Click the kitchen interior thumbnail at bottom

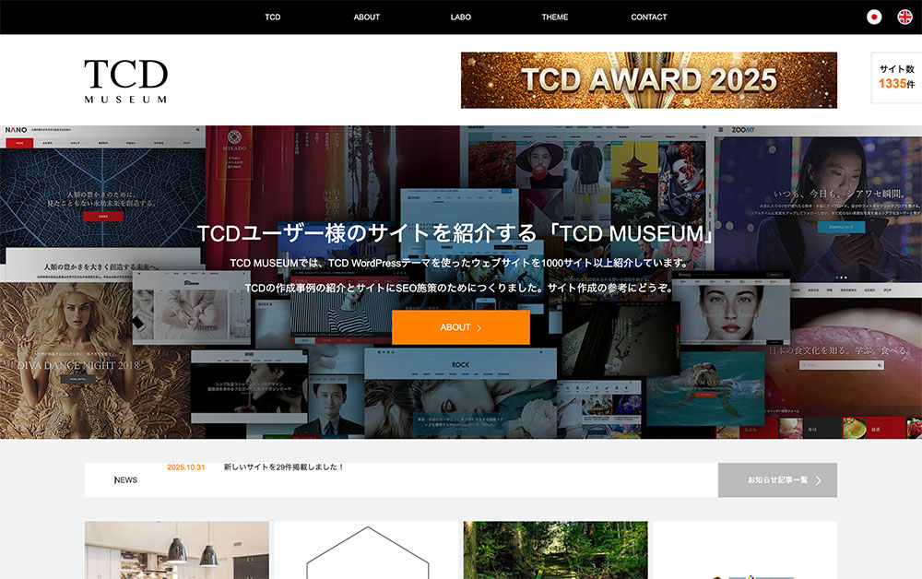point(176,550)
